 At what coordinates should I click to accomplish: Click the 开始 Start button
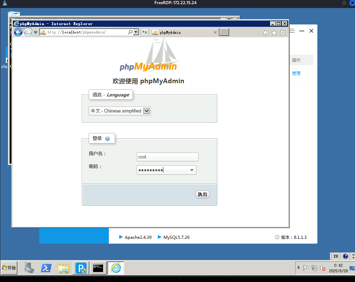coord(9,268)
